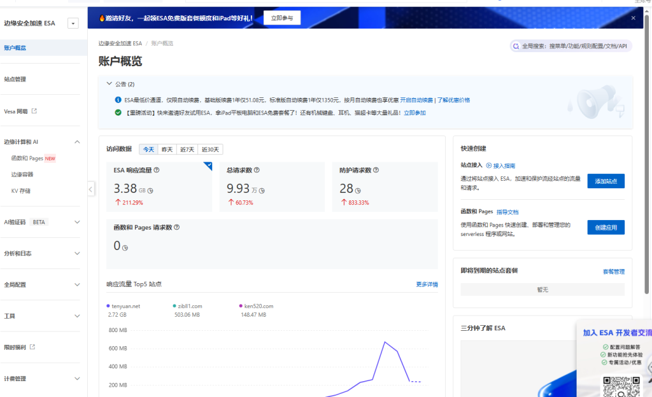
Task: Select the 昨天 time range tab
Action: point(167,150)
